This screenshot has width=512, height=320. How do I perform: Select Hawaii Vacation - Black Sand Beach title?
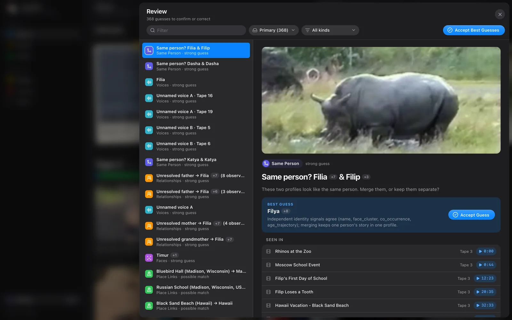point(312,305)
